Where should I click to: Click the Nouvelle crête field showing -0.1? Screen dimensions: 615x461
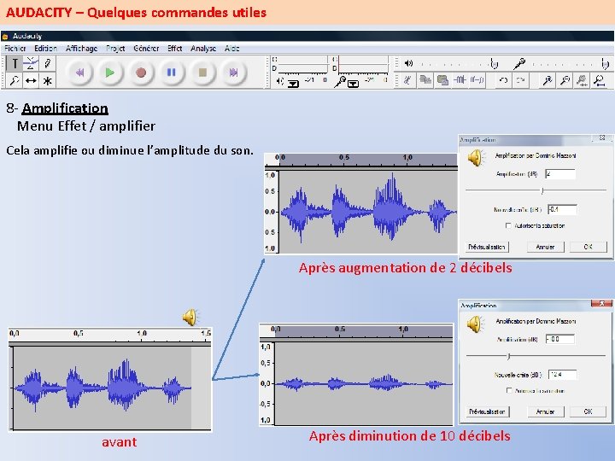(x=562, y=210)
